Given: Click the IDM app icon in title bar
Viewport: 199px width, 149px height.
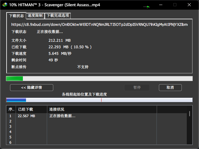Looking at the screenshot, I should 5,5.
